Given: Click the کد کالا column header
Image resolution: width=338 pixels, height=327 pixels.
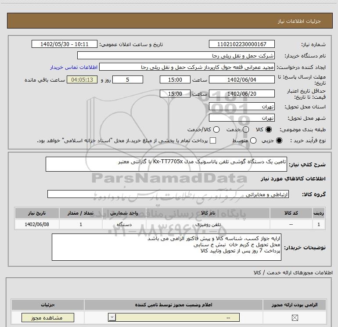Looking at the screenshot, I should click(291, 213).
